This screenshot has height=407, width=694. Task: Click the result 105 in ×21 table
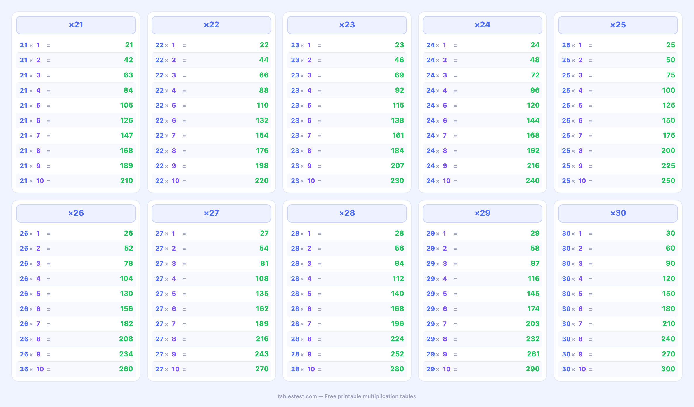[126, 105]
